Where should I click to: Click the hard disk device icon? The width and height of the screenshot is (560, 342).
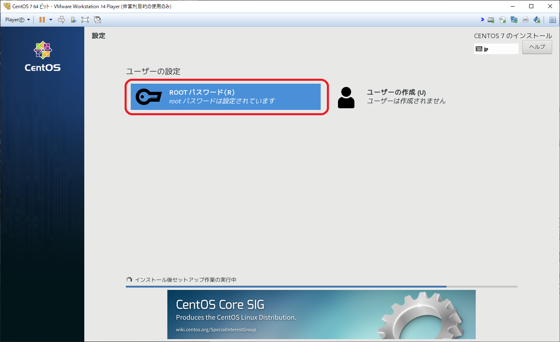(491, 20)
